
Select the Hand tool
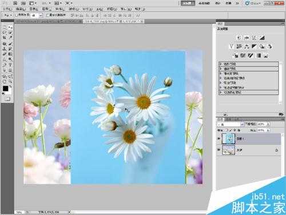[x=5, y=82]
